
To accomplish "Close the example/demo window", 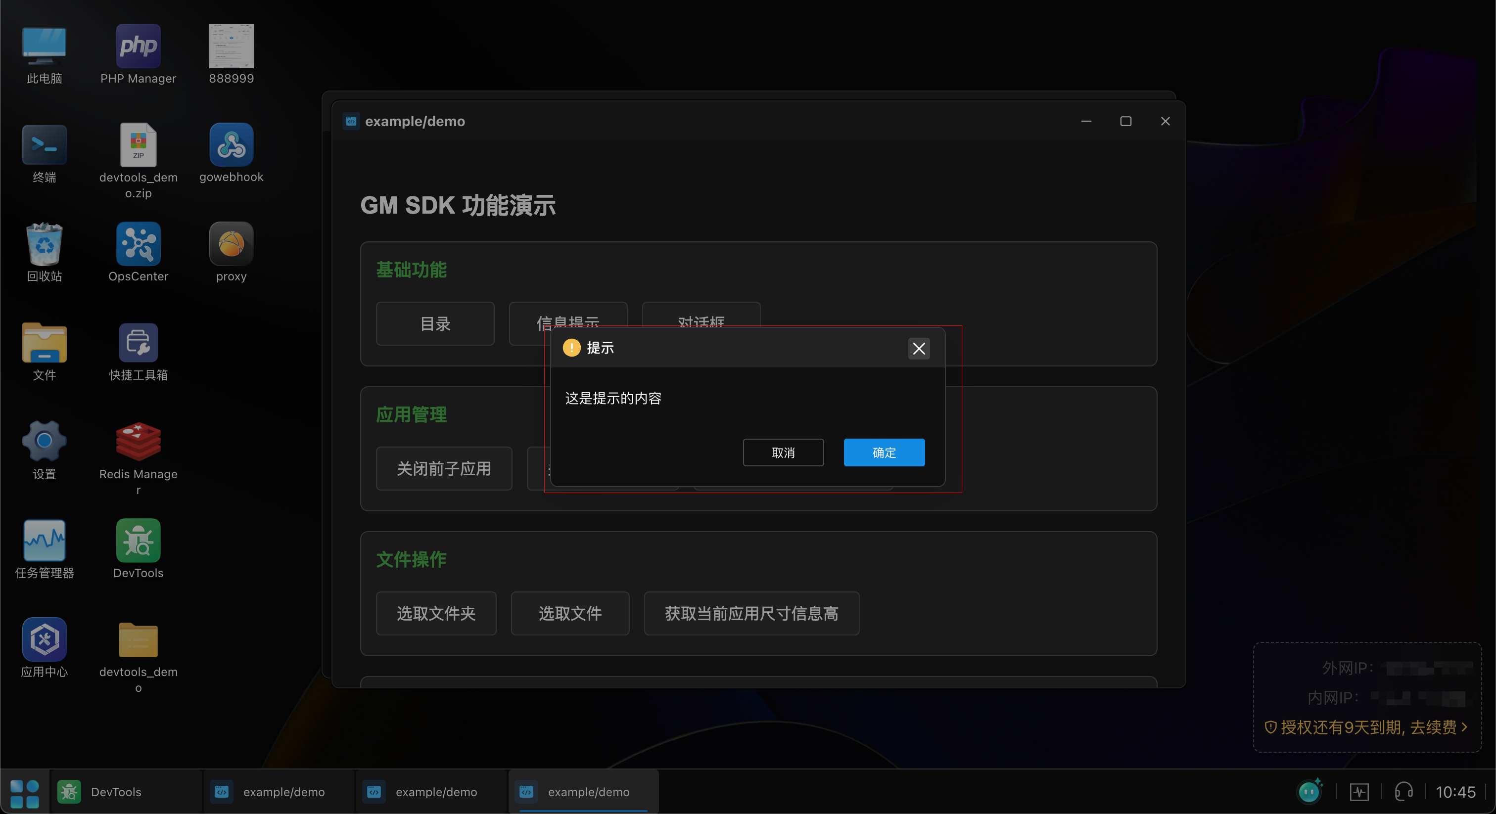I will click(x=1165, y=121).
